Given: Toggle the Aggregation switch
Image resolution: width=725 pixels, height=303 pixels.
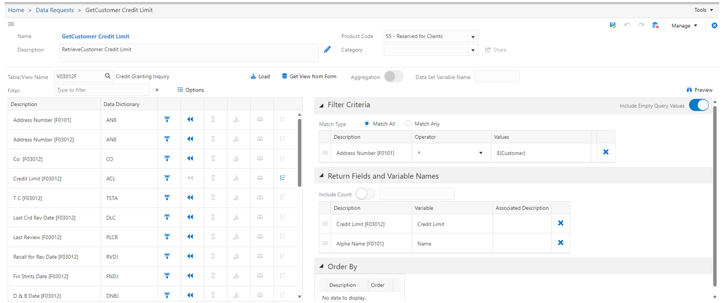Looking at the screenshot, I should point(394,77).
